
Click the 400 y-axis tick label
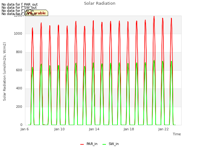click(x=19, y=88)
